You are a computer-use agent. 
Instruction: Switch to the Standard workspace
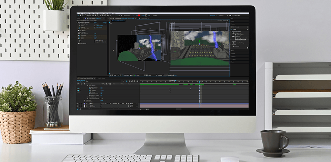click(222, 16)
